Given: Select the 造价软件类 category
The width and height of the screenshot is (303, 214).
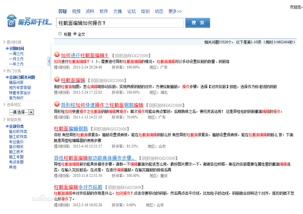Looking at the screenshot, I should 18,131.
